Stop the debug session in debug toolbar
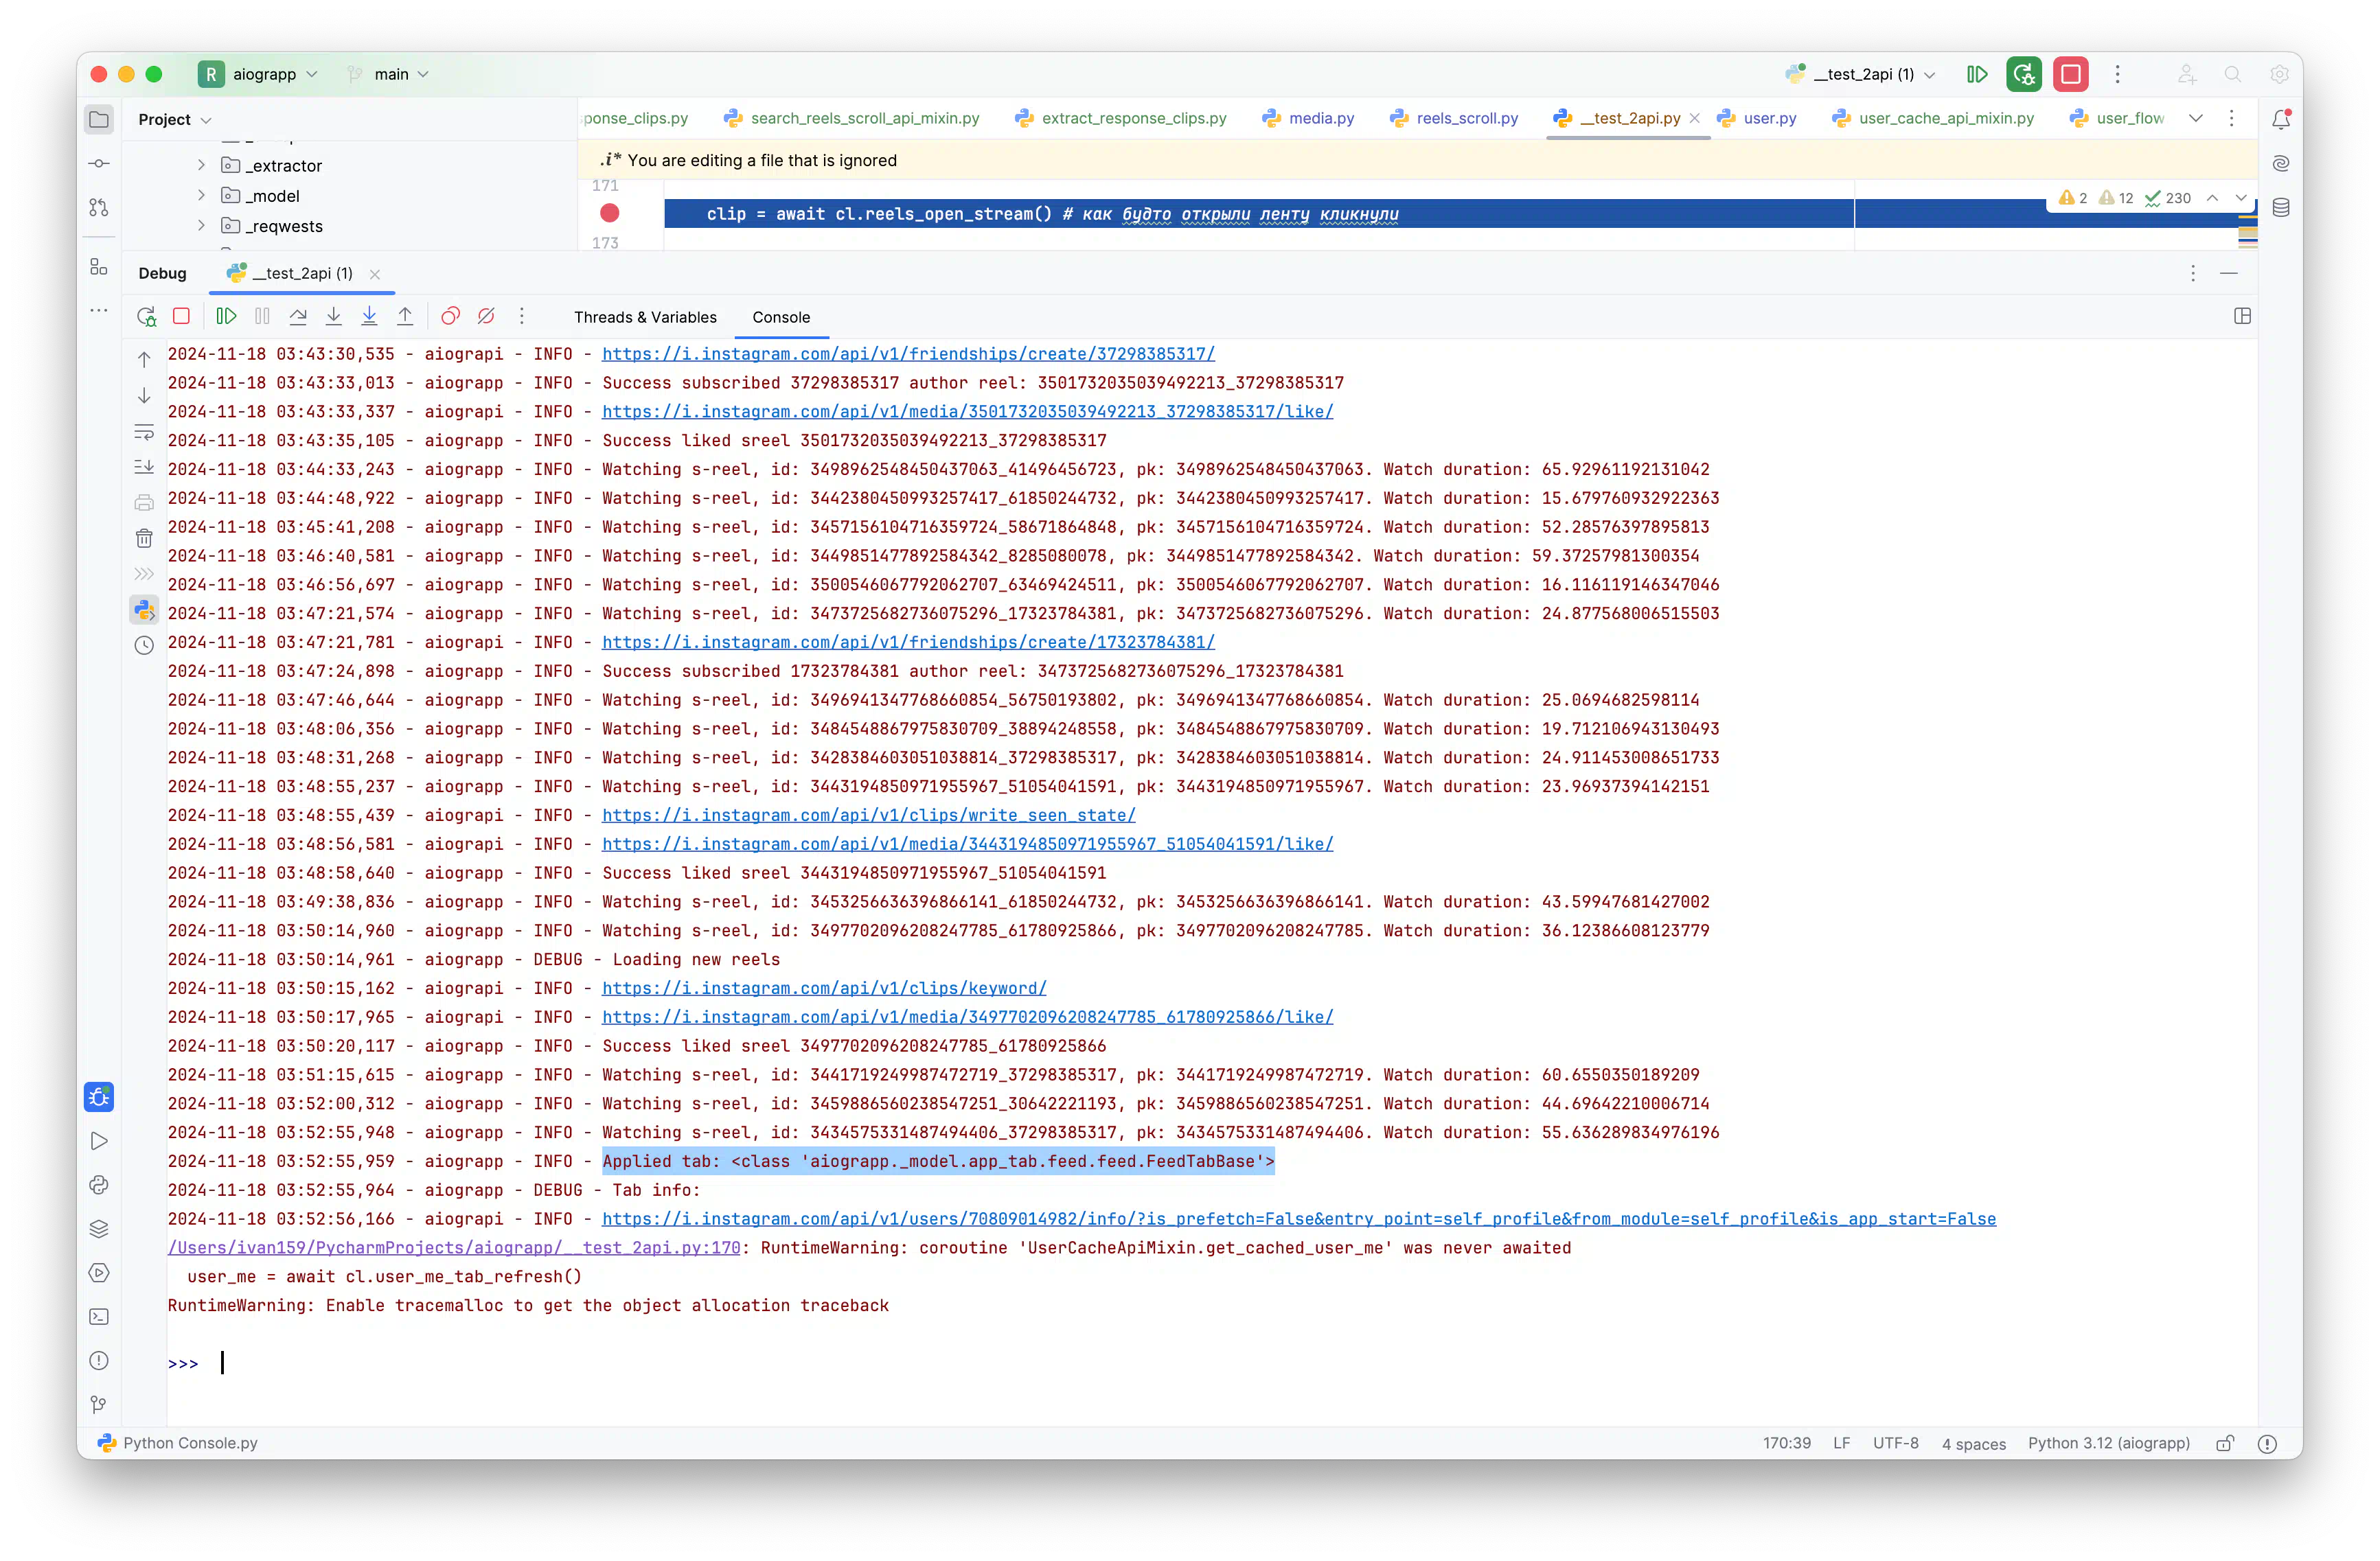The image size is (2380, 1561). point(181,316)
